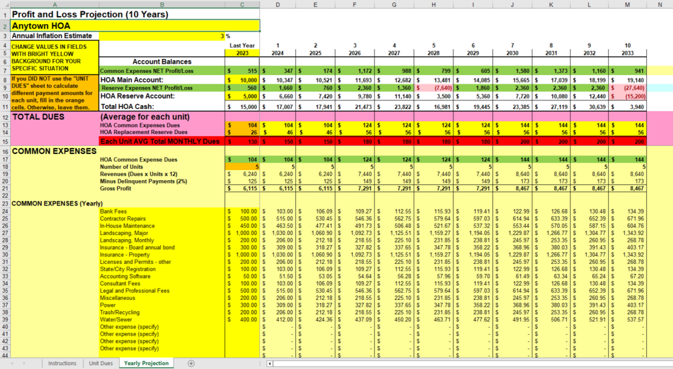Click Landscaping, Major 2033 value 1,343.92
Image resolution: width=673 pixels, height=369 pixels.
[x=627, y=233]
